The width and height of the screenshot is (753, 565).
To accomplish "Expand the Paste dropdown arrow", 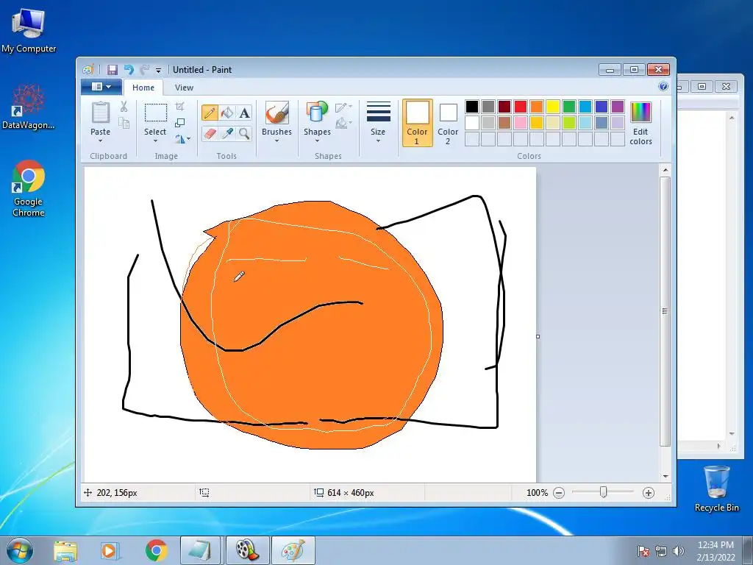I will pyautogui.click(x=100, y=141).
